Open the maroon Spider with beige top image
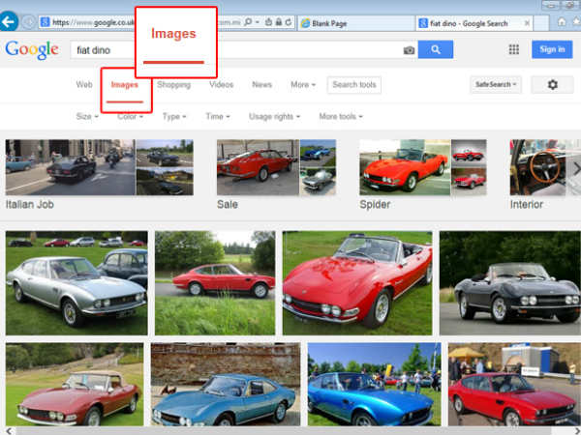581x435 pixels. point(75,385)
